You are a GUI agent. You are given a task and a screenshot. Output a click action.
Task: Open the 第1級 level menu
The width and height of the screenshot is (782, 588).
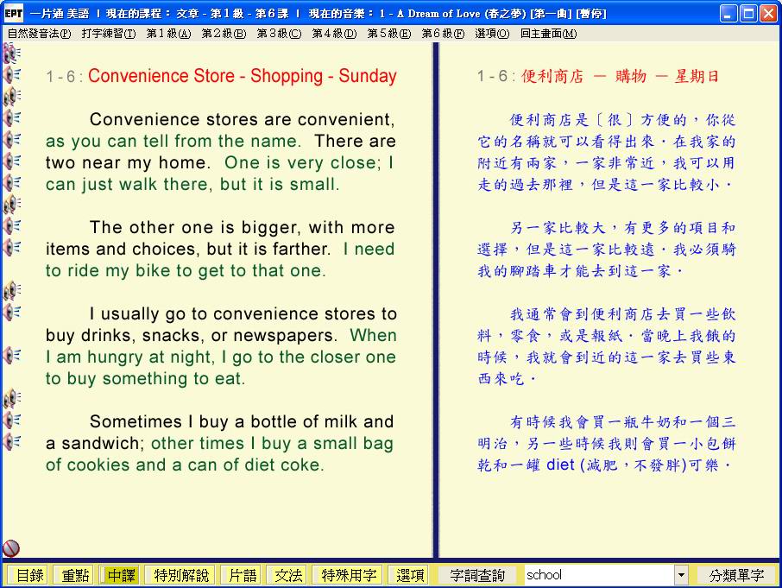tap(168, 34)
